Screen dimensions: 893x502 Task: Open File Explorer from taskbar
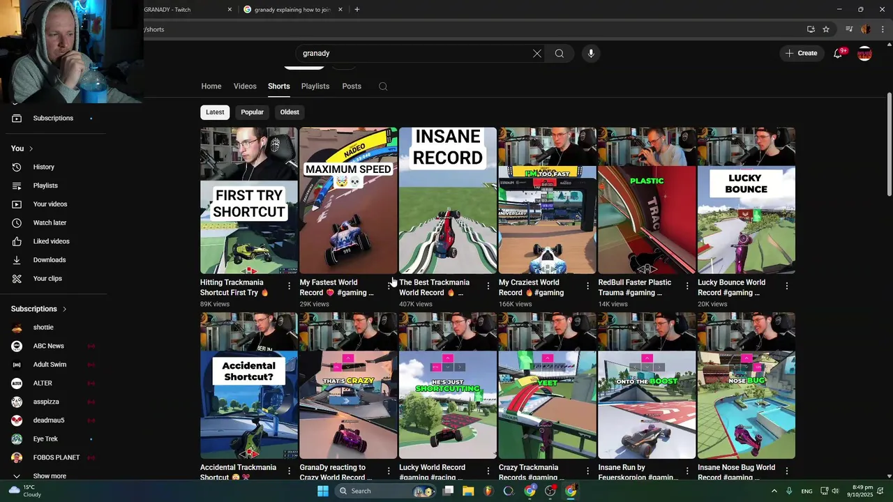click(468, 491)
